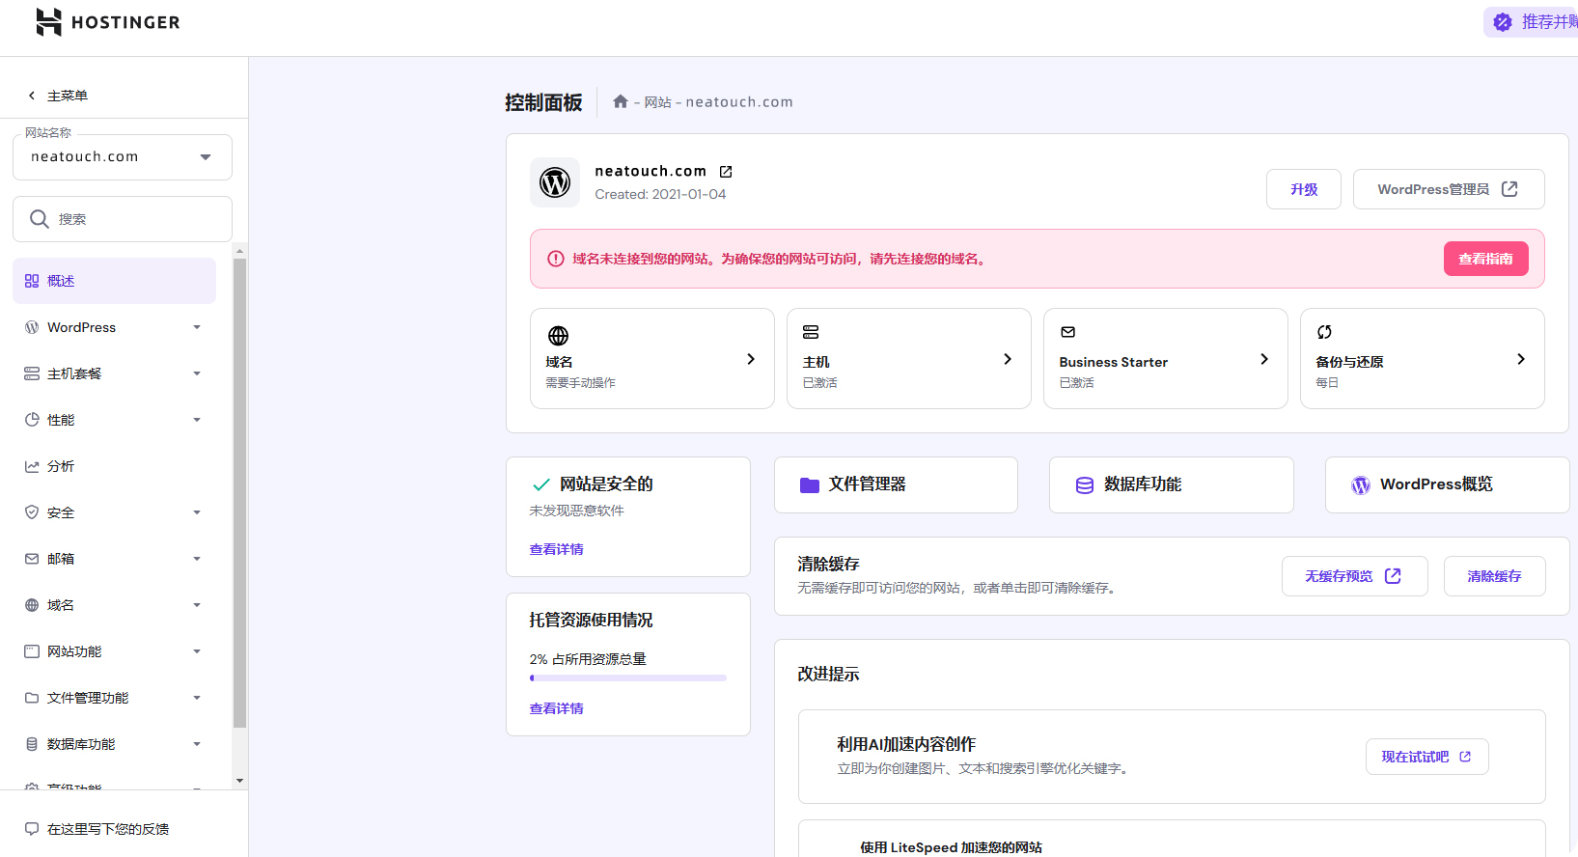
Task: Click 在这里写下您的反馈 feedback link
Action: click(108, 829)
